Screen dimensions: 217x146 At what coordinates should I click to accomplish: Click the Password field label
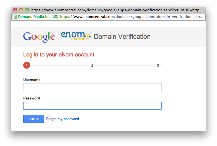(32, 98)
